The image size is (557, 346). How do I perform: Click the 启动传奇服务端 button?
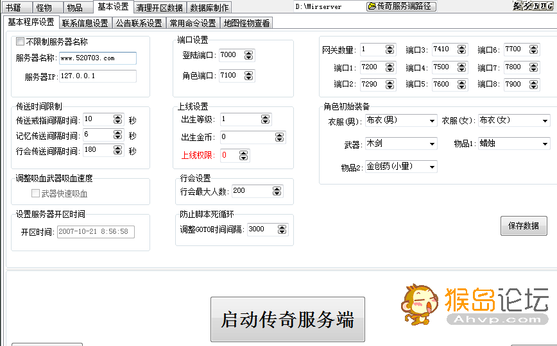pyautogui.click(x=287, y=319)
